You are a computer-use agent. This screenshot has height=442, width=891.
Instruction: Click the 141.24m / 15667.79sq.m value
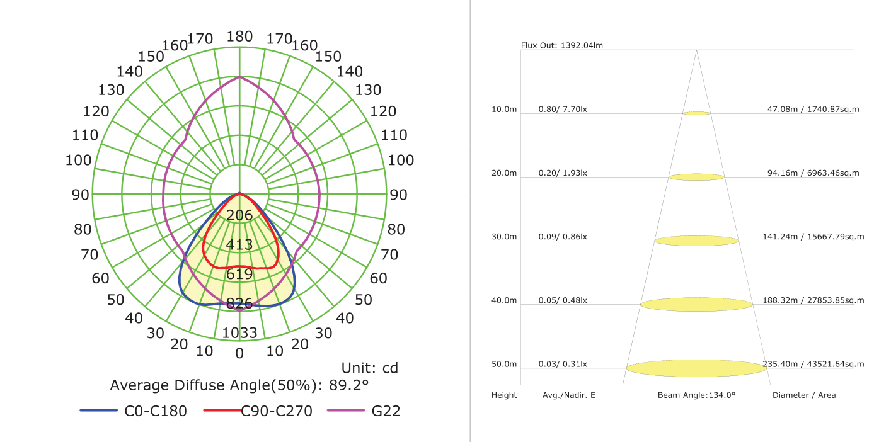coord(813,237)
